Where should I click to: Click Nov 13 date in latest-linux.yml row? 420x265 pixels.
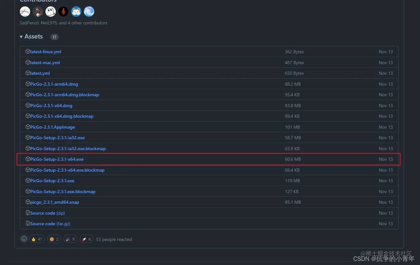pos(386,52)
